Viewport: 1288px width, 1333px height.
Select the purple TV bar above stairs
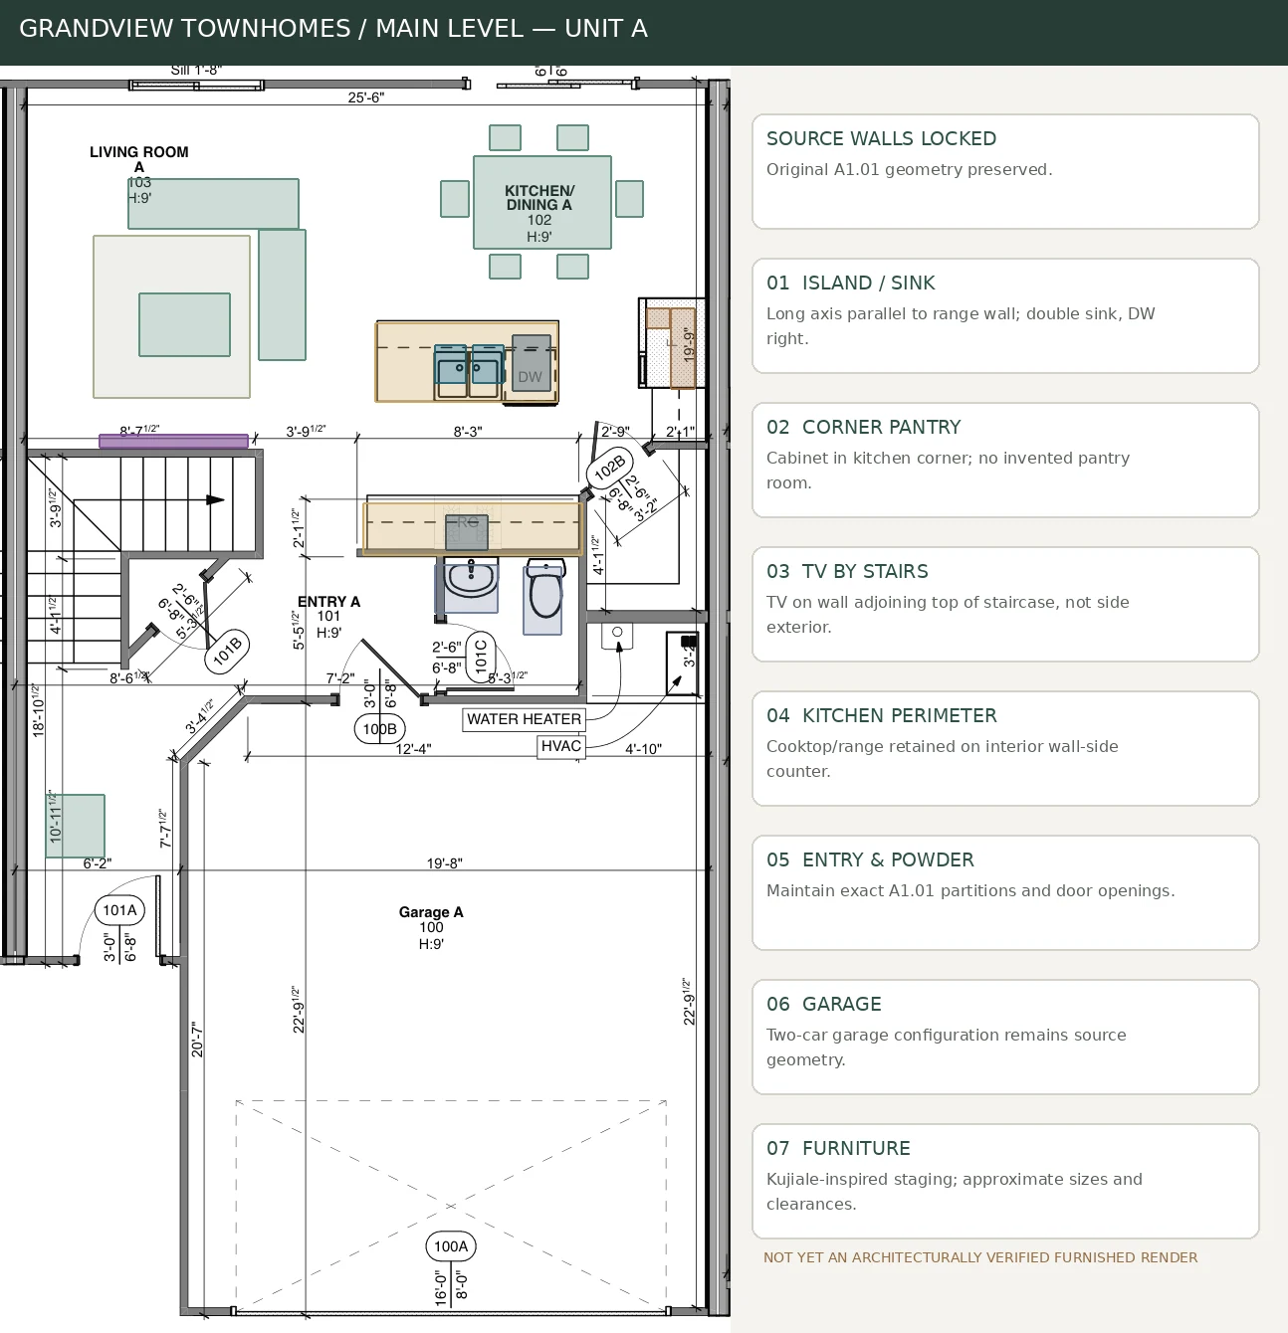173,441
